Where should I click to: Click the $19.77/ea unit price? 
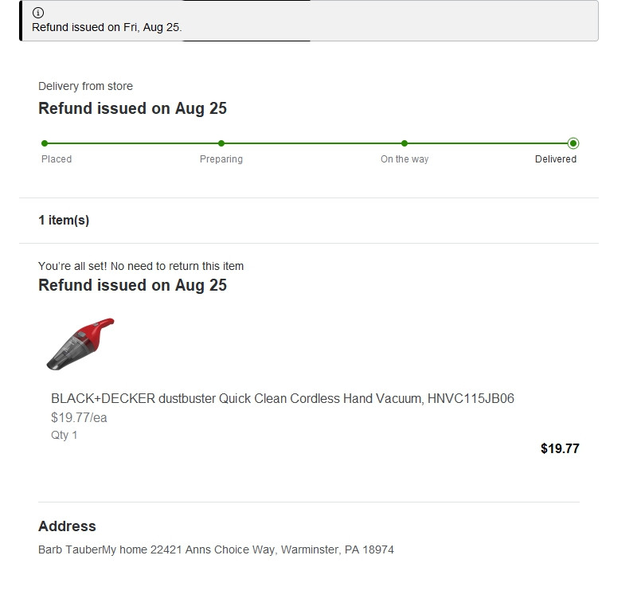click(79, 417)
